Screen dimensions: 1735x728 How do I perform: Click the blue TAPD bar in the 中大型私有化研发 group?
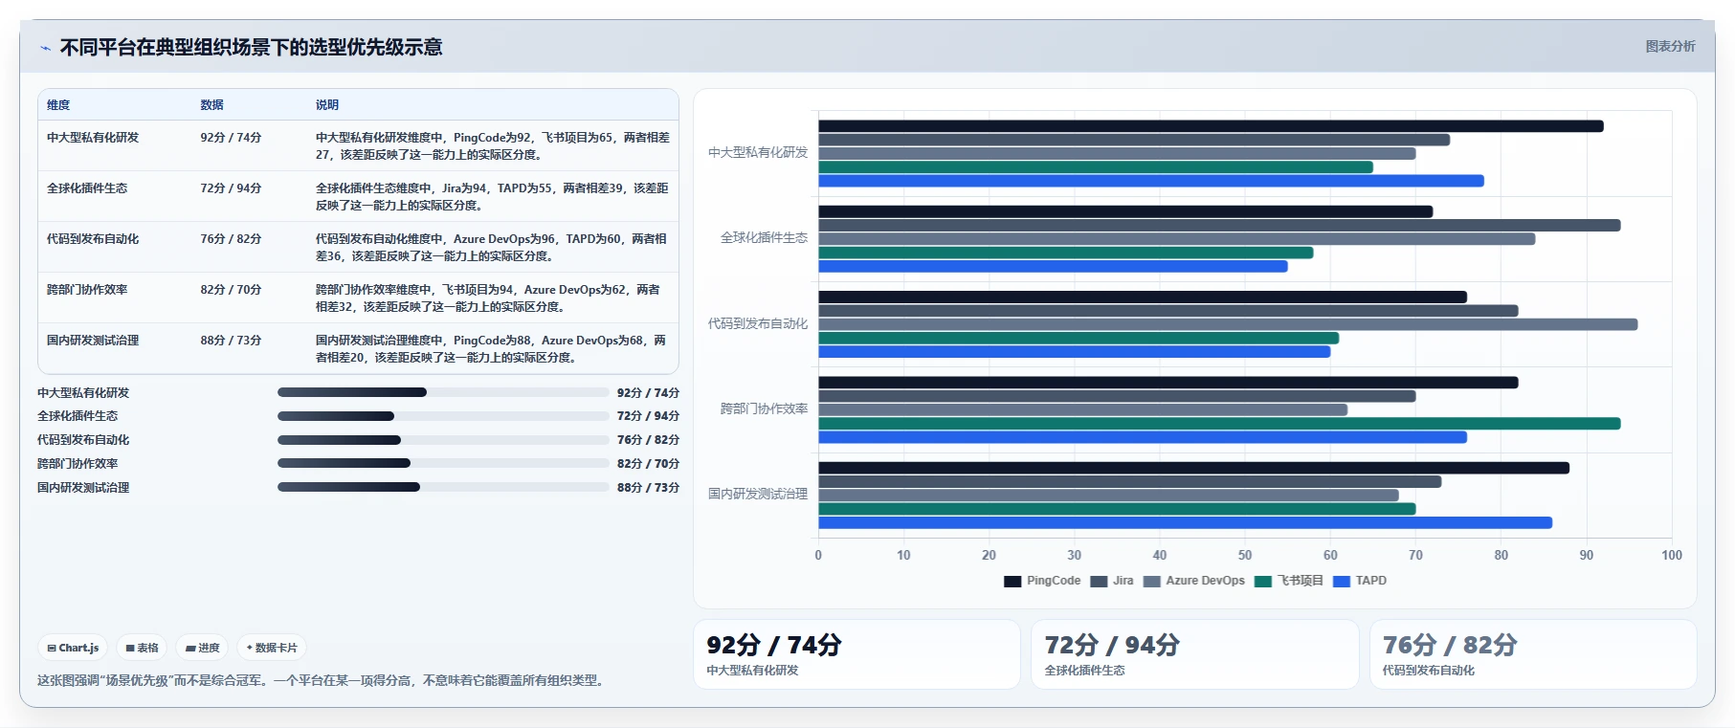click(x=1151, y=181)
